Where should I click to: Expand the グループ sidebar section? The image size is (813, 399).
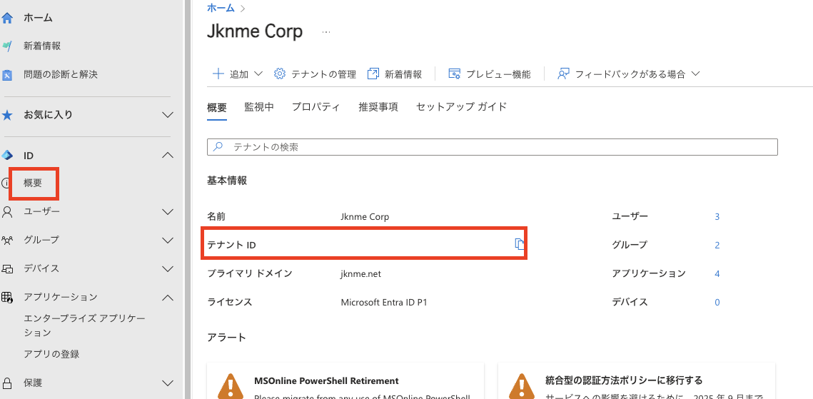(168, 241)
